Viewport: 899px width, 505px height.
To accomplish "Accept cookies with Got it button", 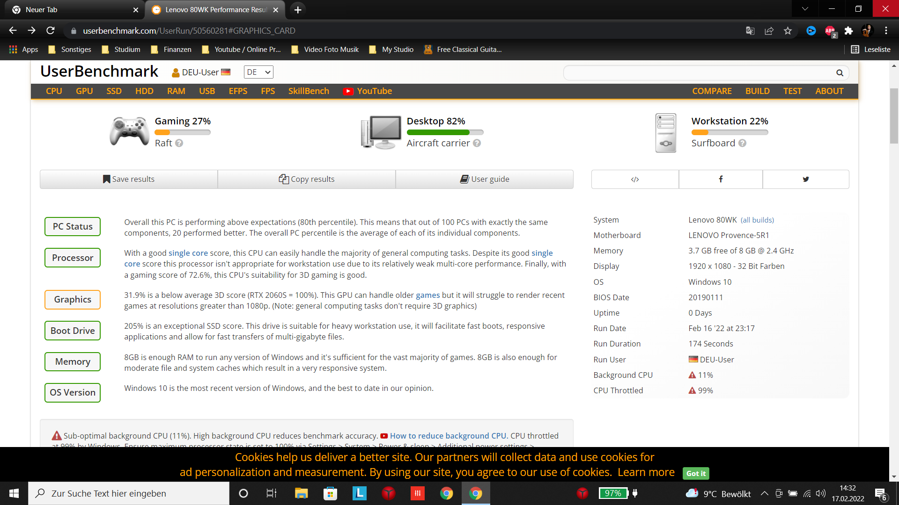I will (x=696, y=473).
